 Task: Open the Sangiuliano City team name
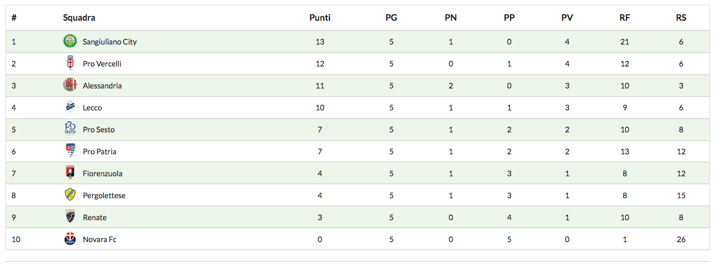(110, 42)
